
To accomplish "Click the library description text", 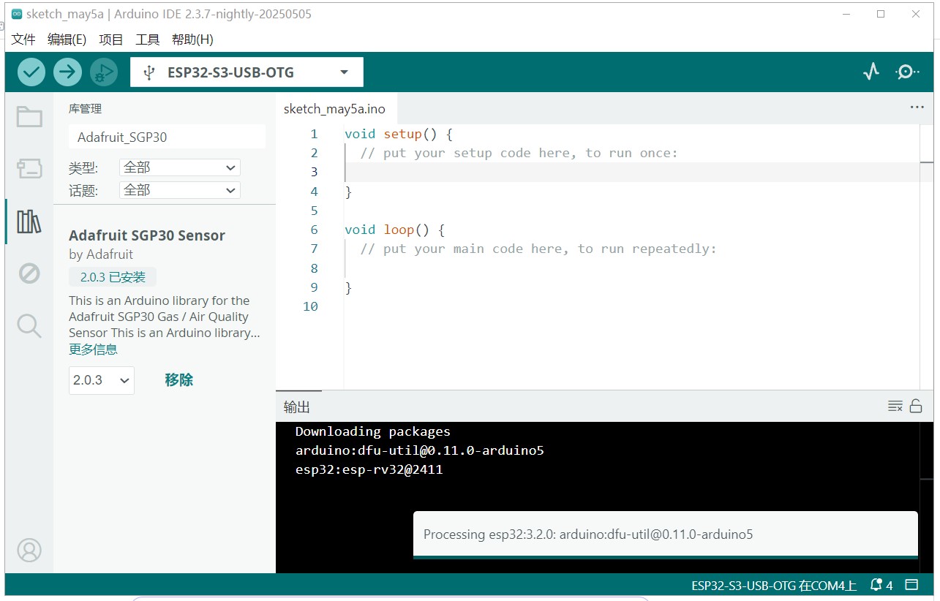I will pos(165,317).
